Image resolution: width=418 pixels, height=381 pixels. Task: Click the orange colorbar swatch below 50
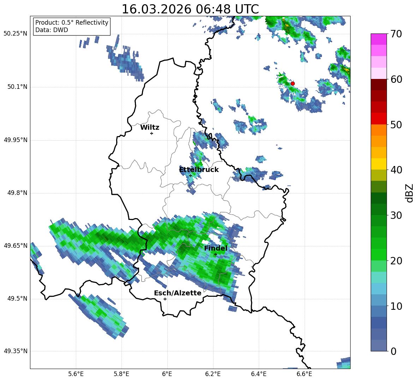(x=378, y=130)
